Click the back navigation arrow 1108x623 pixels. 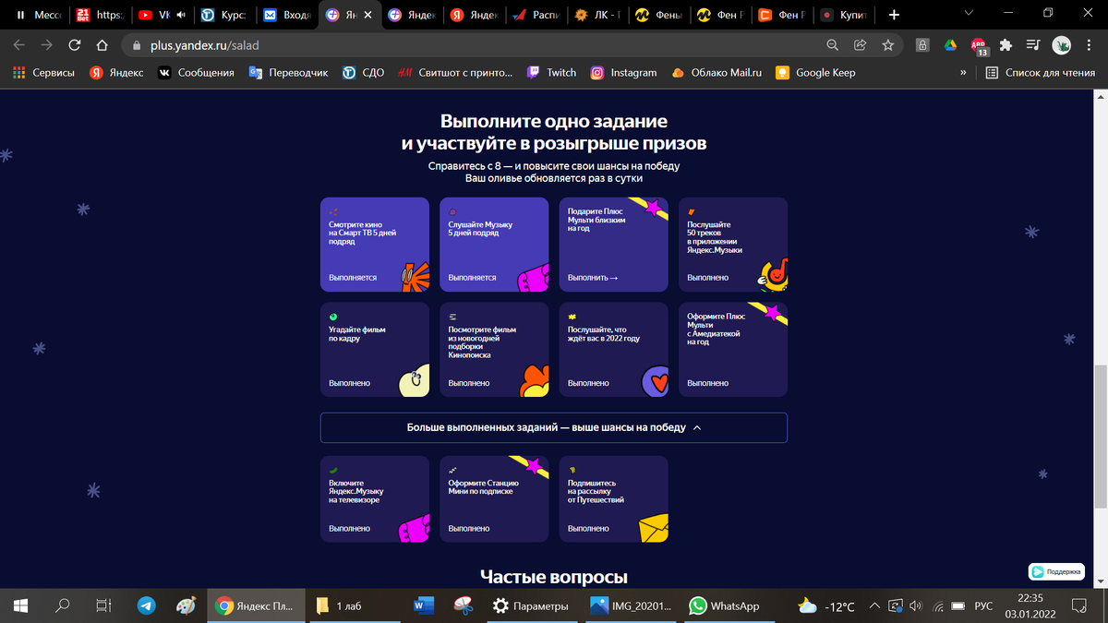click(19, 45)
